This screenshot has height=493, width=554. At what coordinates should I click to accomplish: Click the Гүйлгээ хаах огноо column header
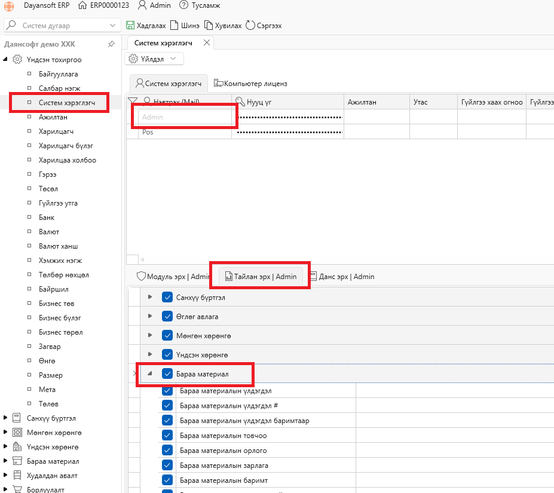pos(492,102)
